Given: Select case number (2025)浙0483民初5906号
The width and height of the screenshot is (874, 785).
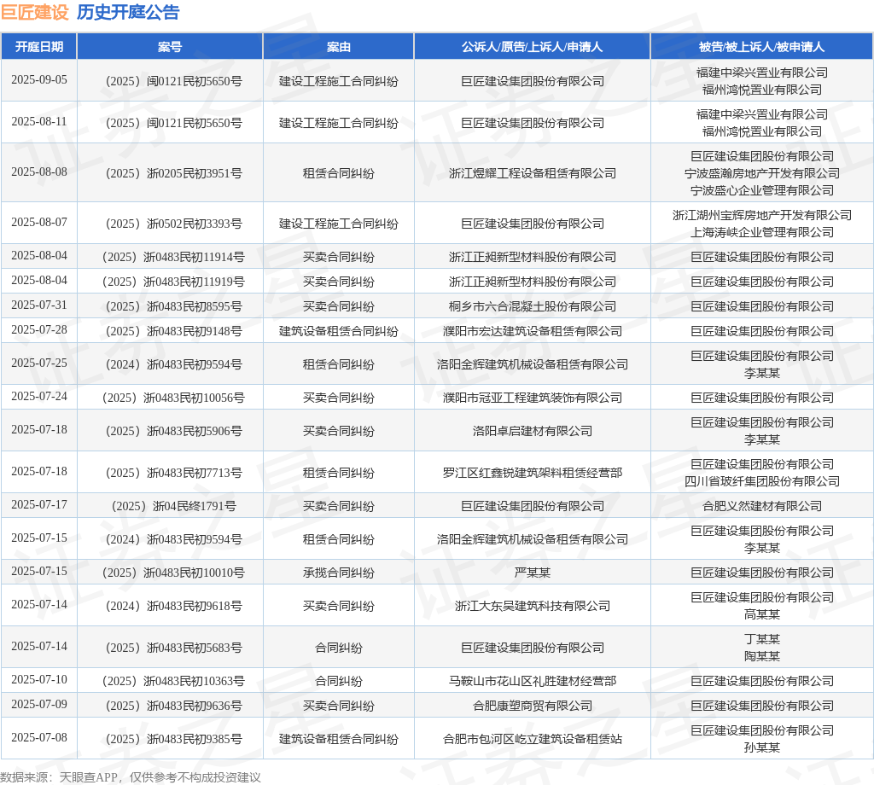Looking at the screenshot, I should (172, 431).
